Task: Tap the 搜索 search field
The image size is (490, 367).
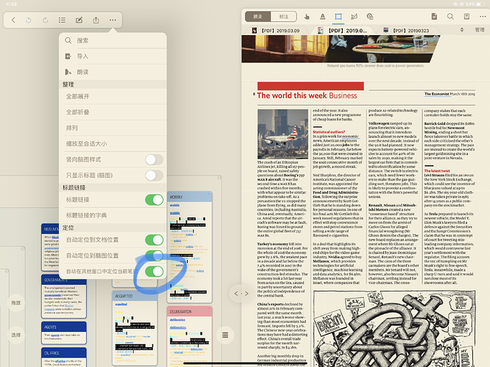Action: (113, 40)
